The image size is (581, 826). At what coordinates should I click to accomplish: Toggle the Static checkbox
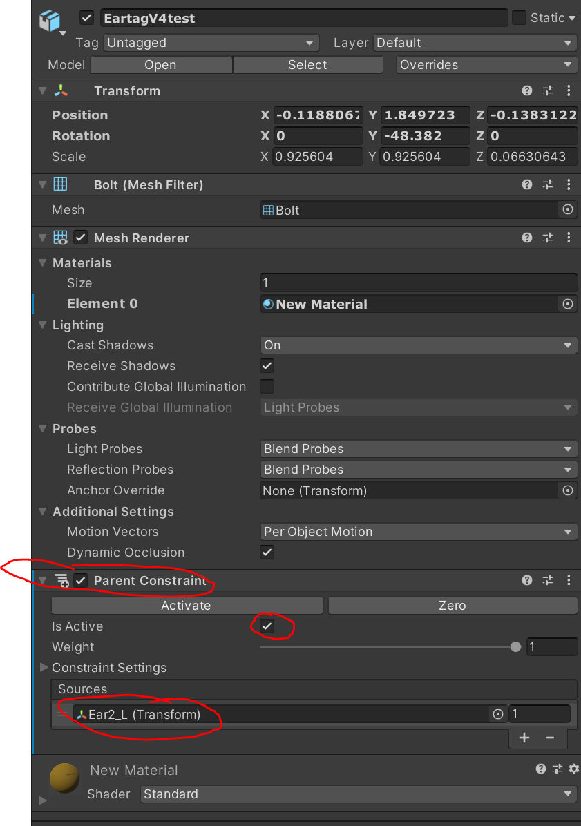pyautogui.click(x=519, y=18)
